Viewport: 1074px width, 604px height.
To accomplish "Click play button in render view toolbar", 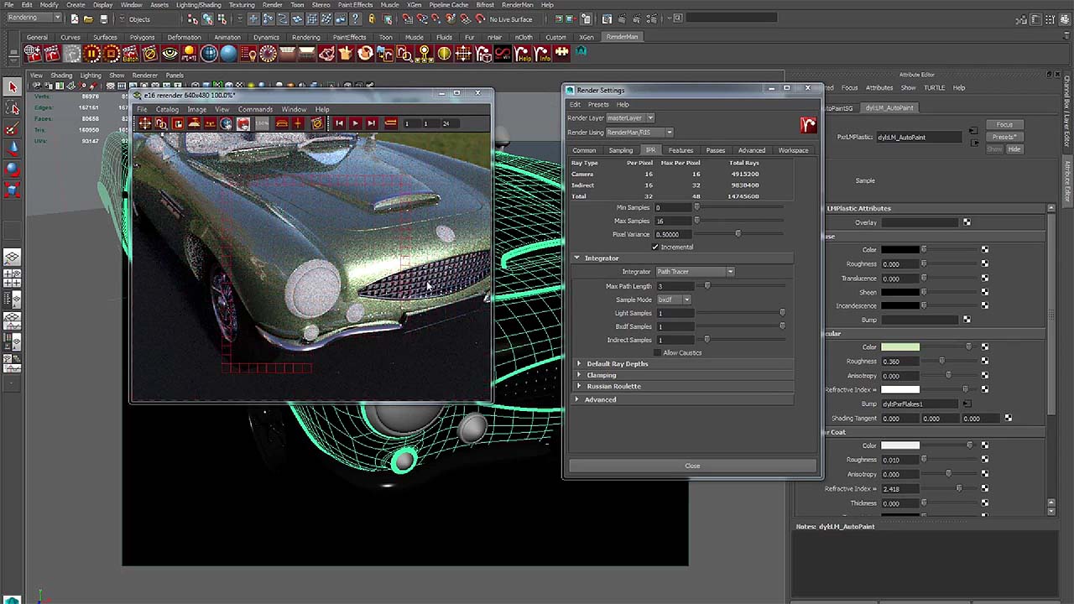I will (x=355, y=123).
